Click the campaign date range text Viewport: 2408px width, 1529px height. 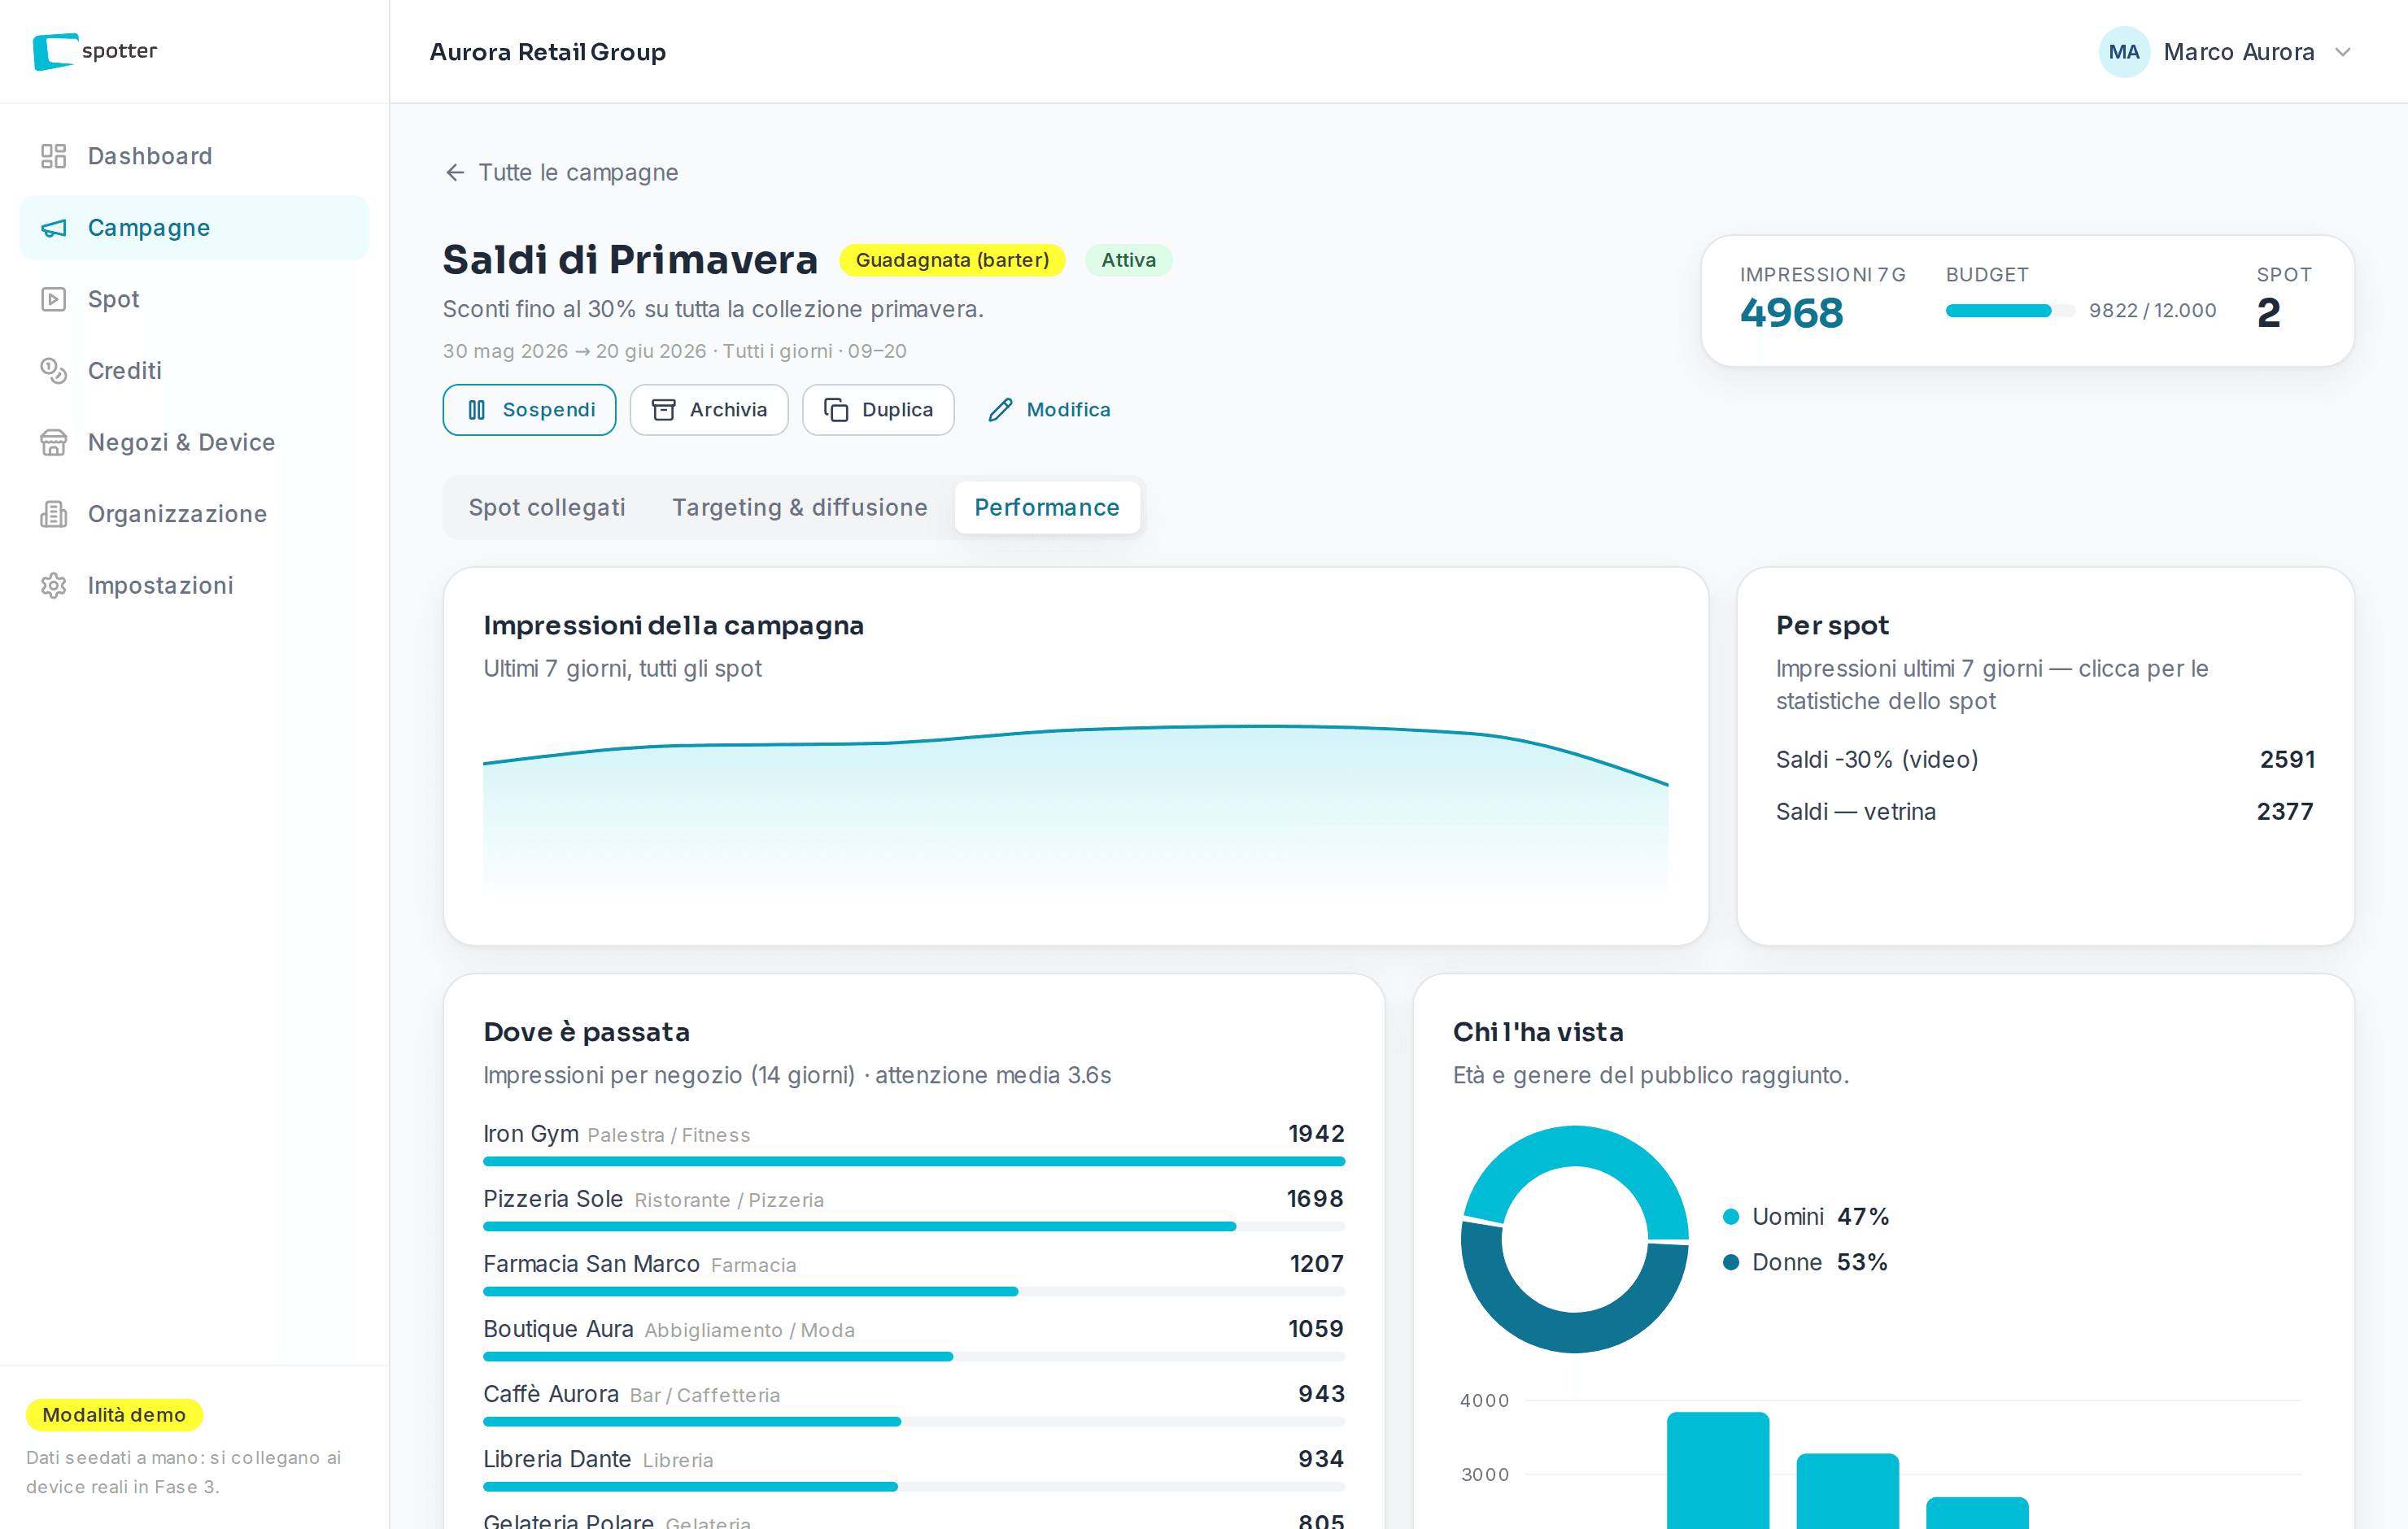point(675,351)
